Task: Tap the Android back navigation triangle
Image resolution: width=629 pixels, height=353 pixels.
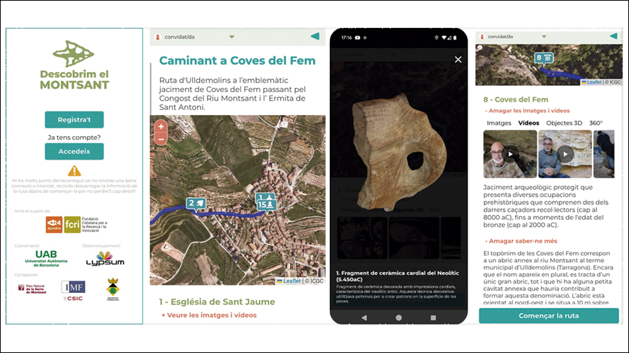Action: (x=365, y=317)
